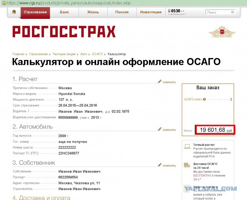Image resolution: width=247 pixels, height=200 pixels.
Task: Open the Страхование breadcrumb link
Action: point(38,54)
